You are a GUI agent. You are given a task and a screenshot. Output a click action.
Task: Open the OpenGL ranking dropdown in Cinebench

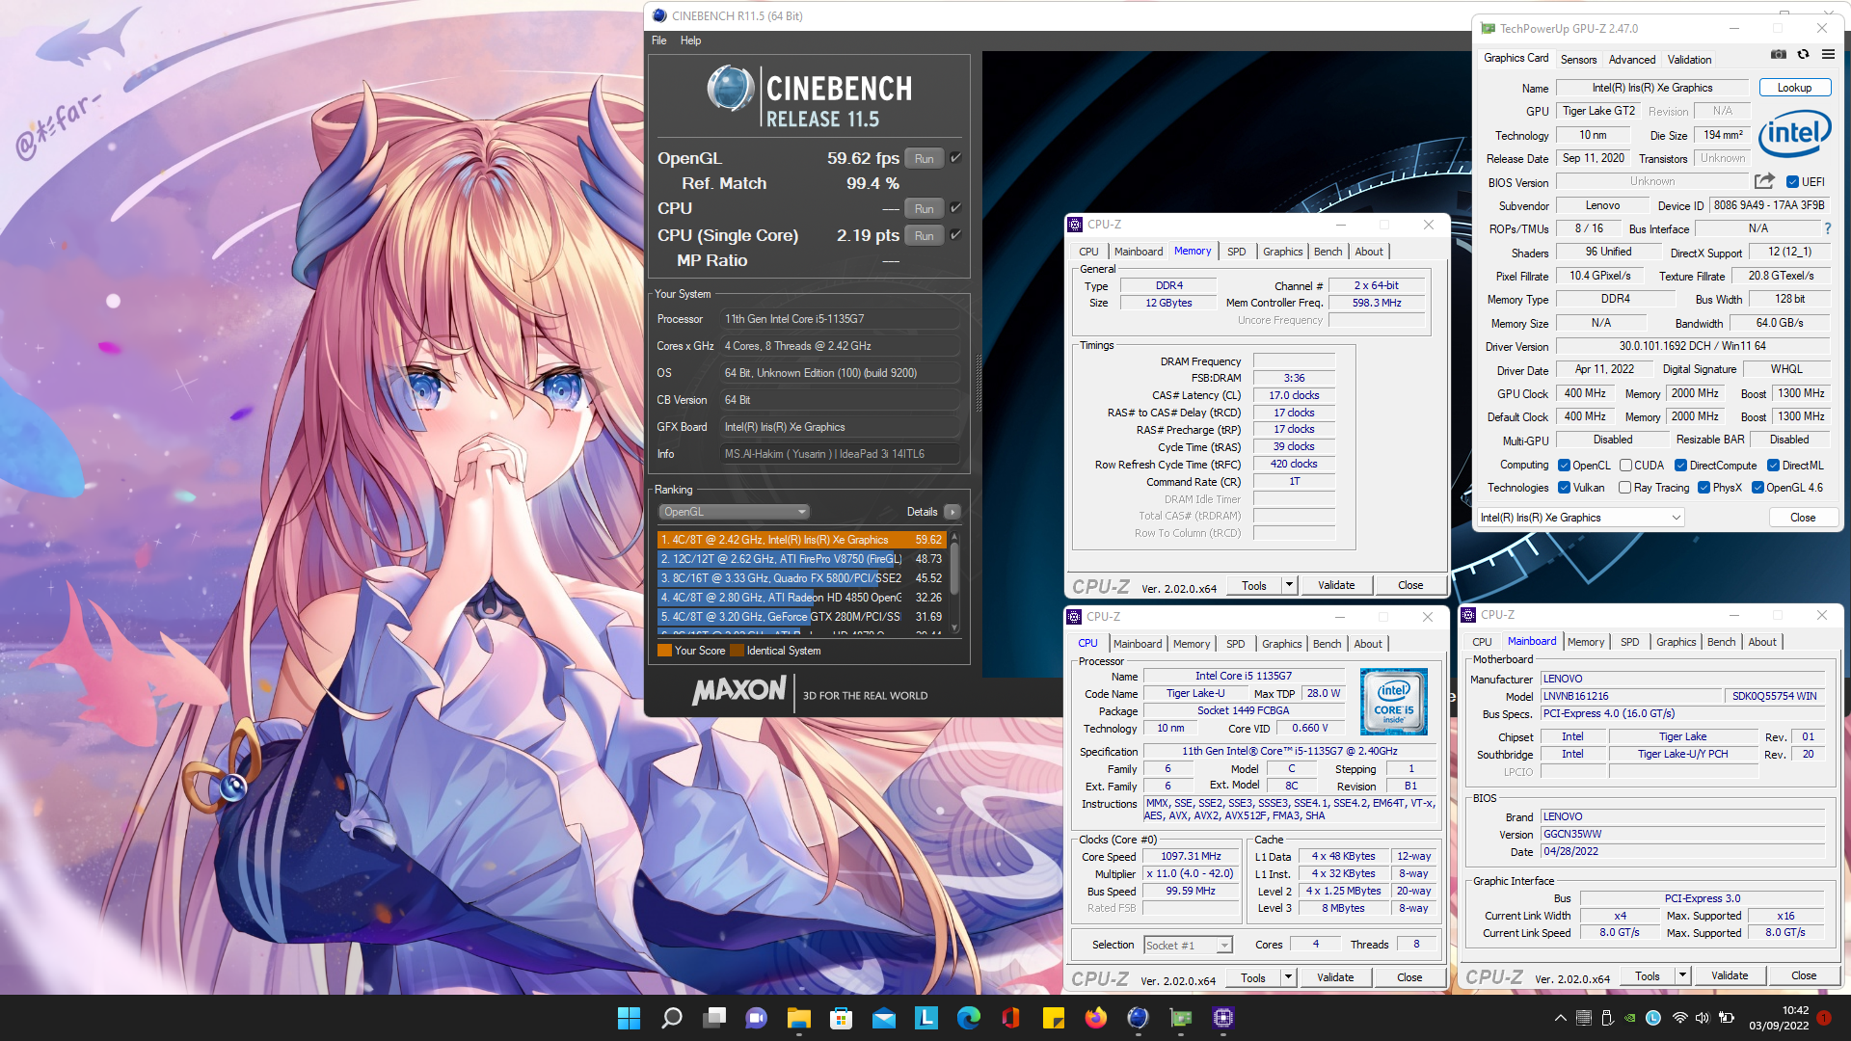tap(734, 512)
